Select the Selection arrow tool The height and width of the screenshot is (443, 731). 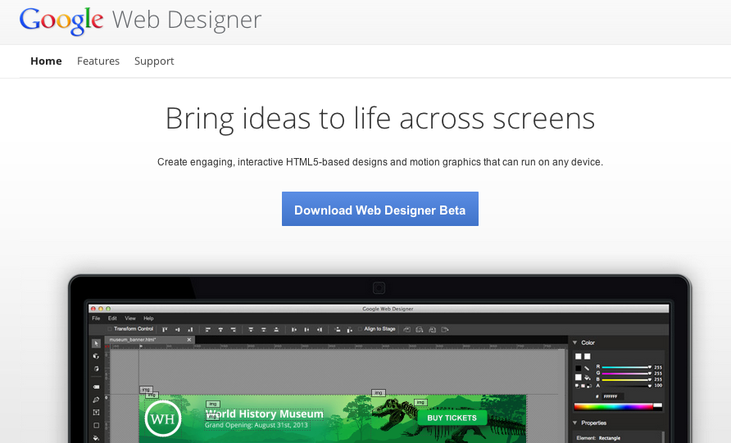pos(96,343)
